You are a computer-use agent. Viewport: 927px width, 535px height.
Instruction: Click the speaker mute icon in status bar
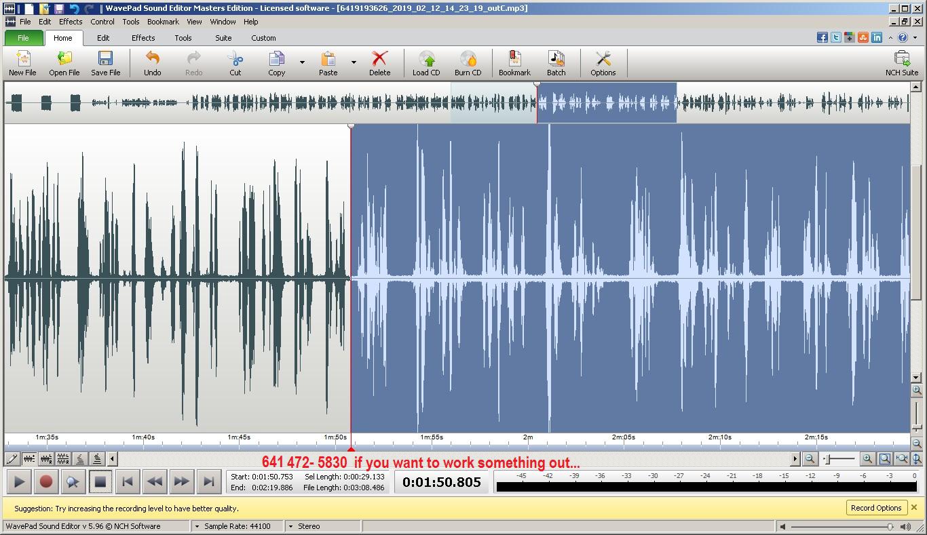point(782,526)
